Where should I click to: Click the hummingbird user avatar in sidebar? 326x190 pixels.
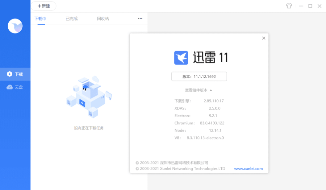pyautogui.click(x=15, y=26)
